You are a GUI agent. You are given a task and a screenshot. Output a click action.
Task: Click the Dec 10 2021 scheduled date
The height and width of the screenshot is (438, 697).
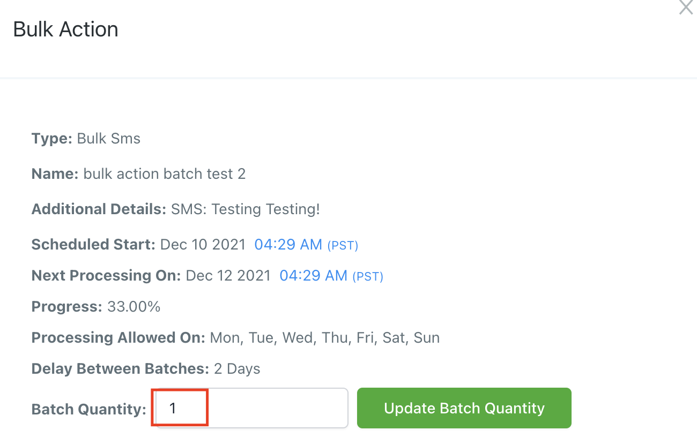pos(203,245)
